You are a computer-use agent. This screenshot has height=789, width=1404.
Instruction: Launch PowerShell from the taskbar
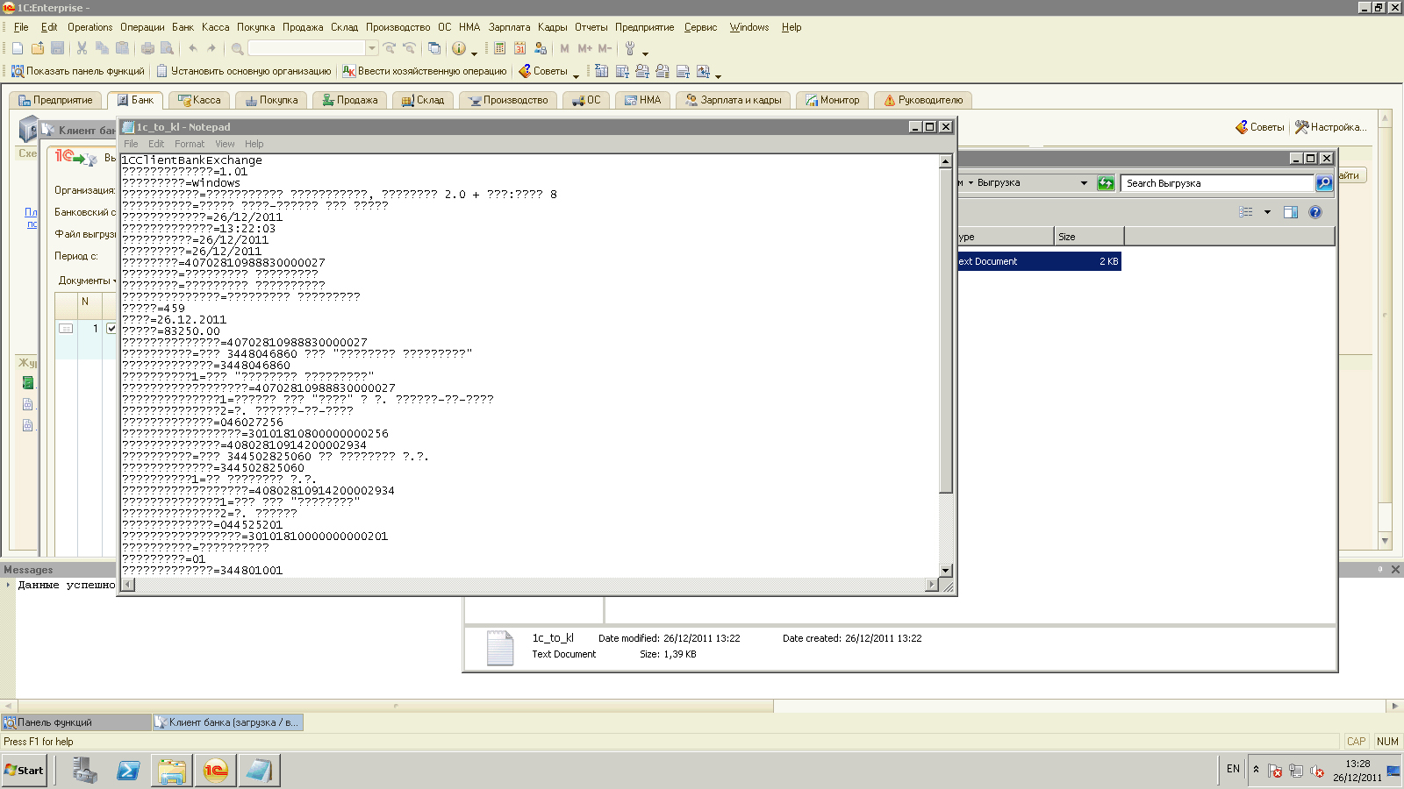click(128, 771)
